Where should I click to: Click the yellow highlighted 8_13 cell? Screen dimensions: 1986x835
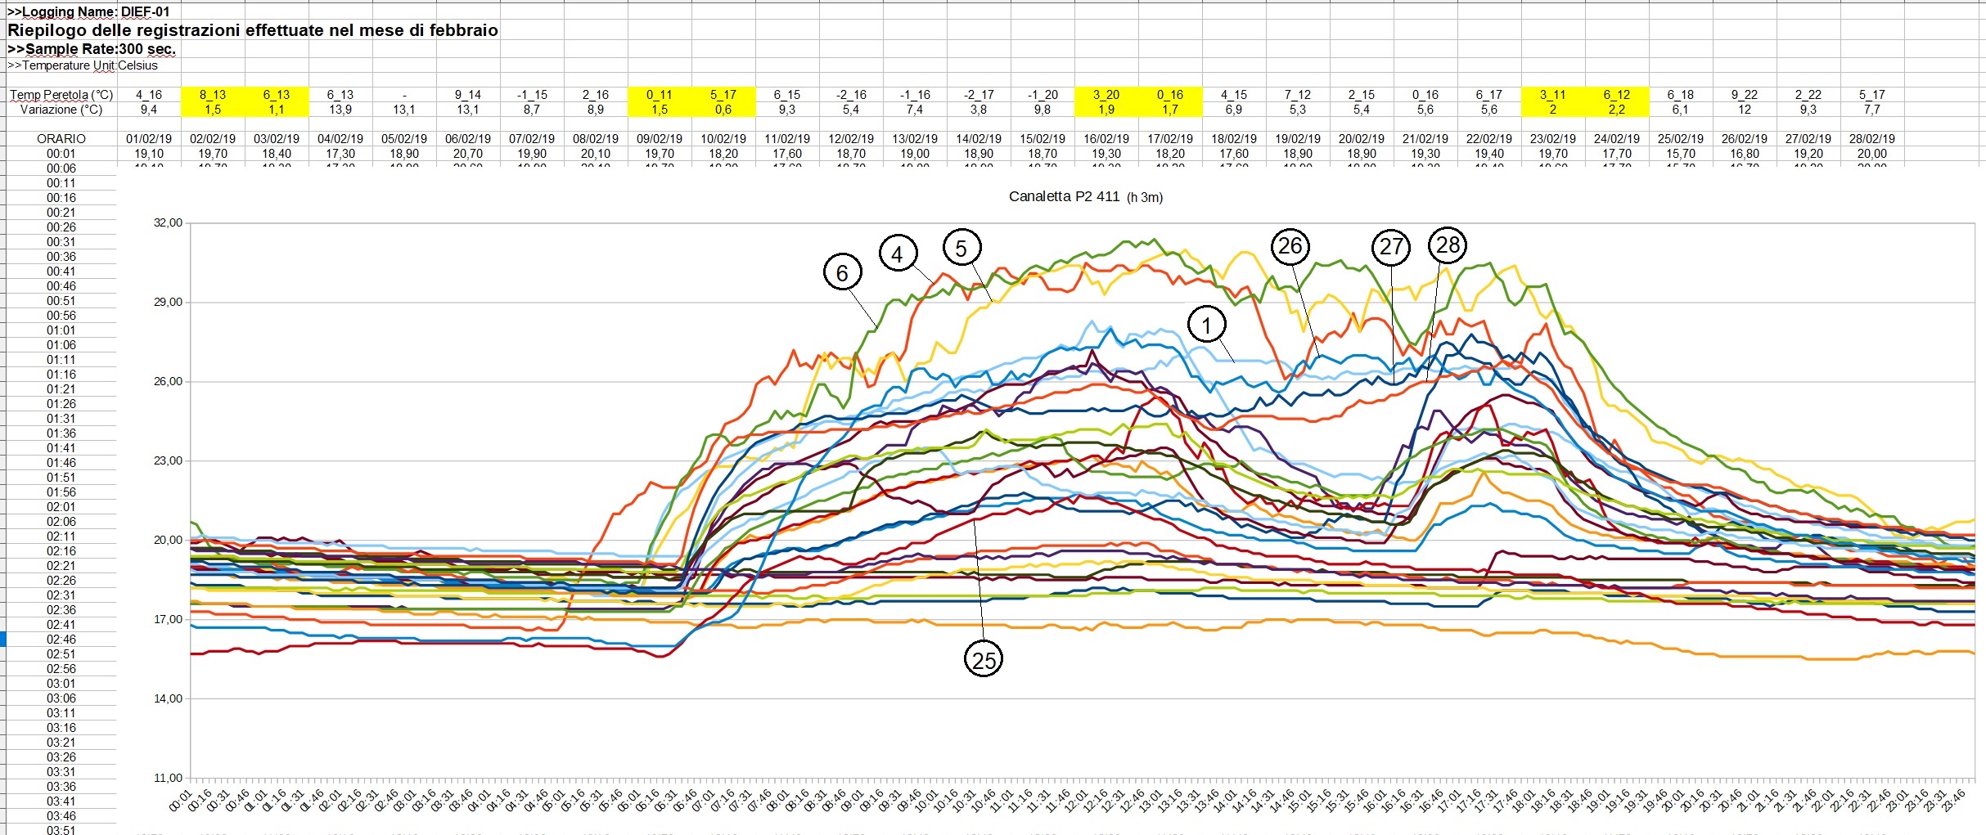[213, 95]
